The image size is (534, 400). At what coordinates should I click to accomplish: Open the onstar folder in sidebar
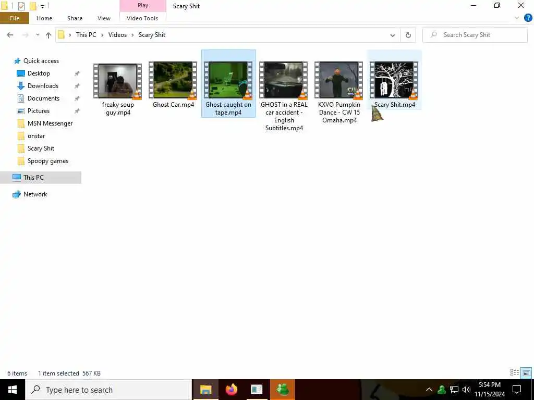point(36,136)
